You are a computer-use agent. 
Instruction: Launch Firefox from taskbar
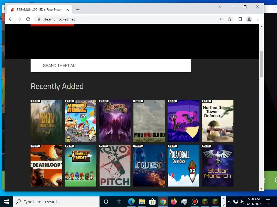tap(173, 202)
